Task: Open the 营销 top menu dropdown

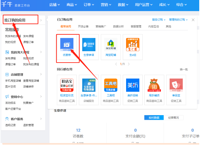Action: [106, 5]
